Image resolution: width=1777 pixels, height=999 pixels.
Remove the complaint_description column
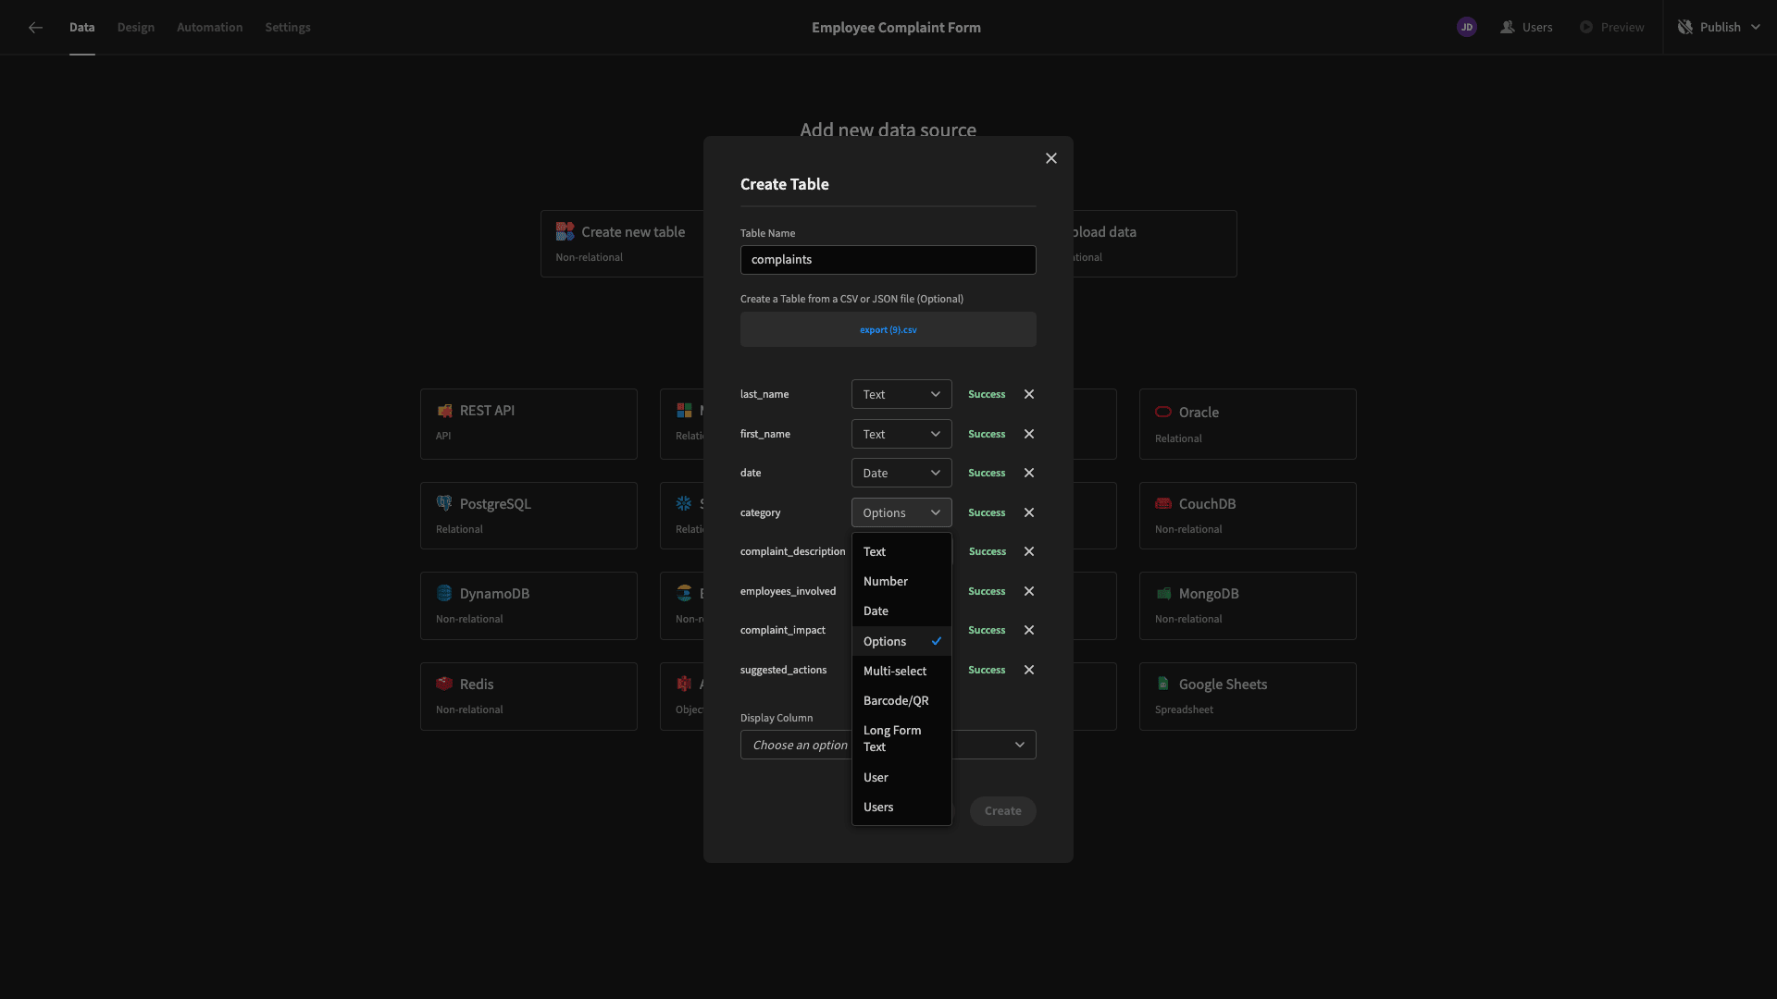pyautogui.click(x=1029, y=551)
